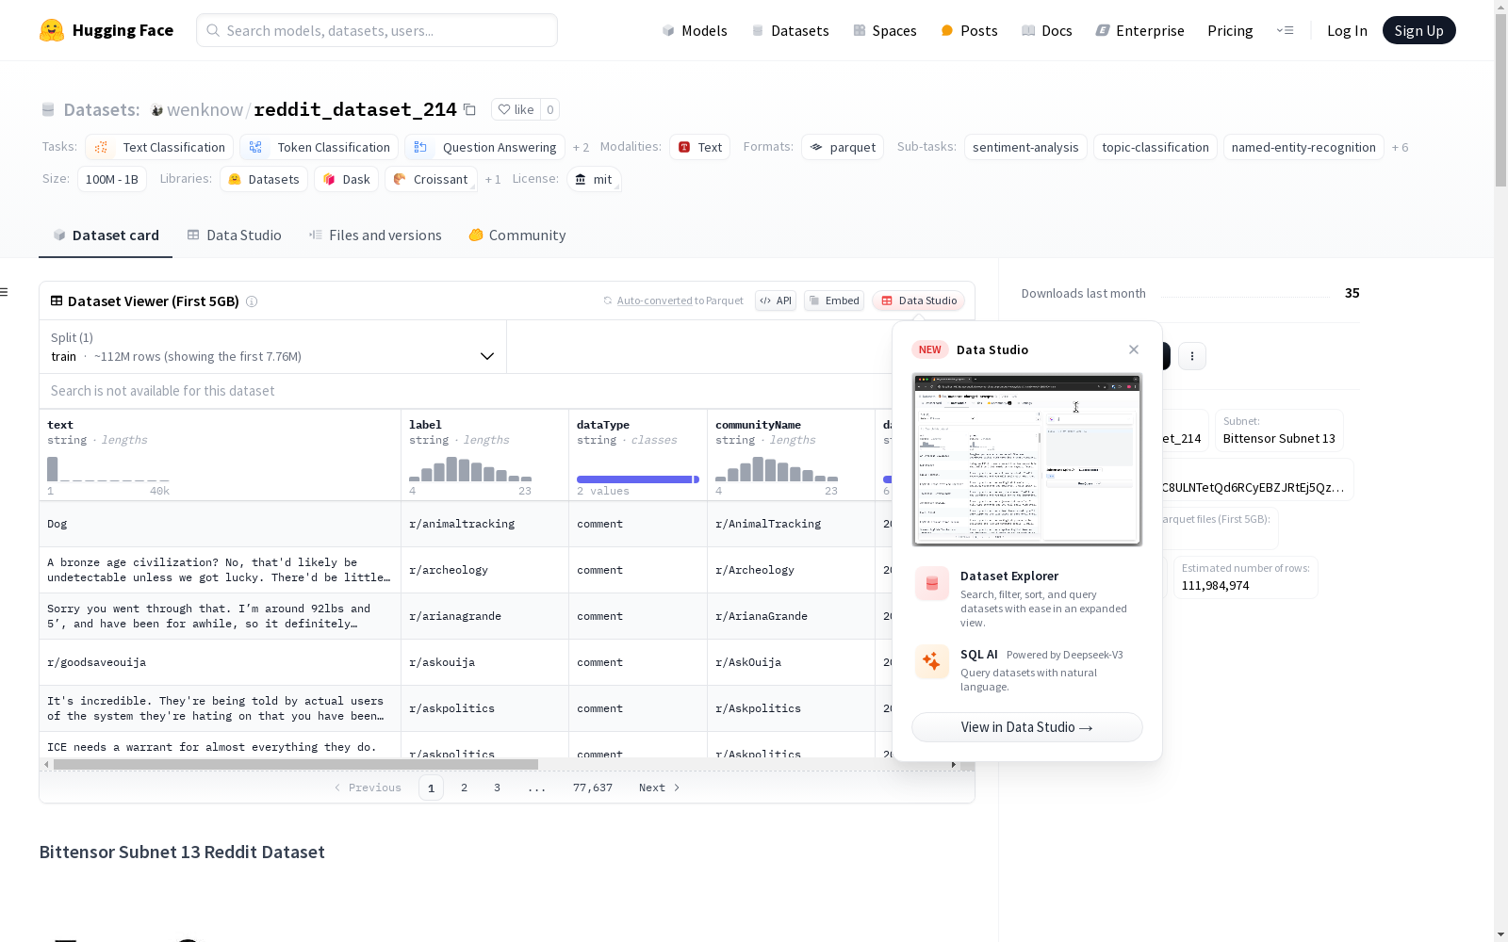The width and height of the screenshot is (1508, 942).
Task: Switch to the Dataset card tab
Action: pos(106,235)
